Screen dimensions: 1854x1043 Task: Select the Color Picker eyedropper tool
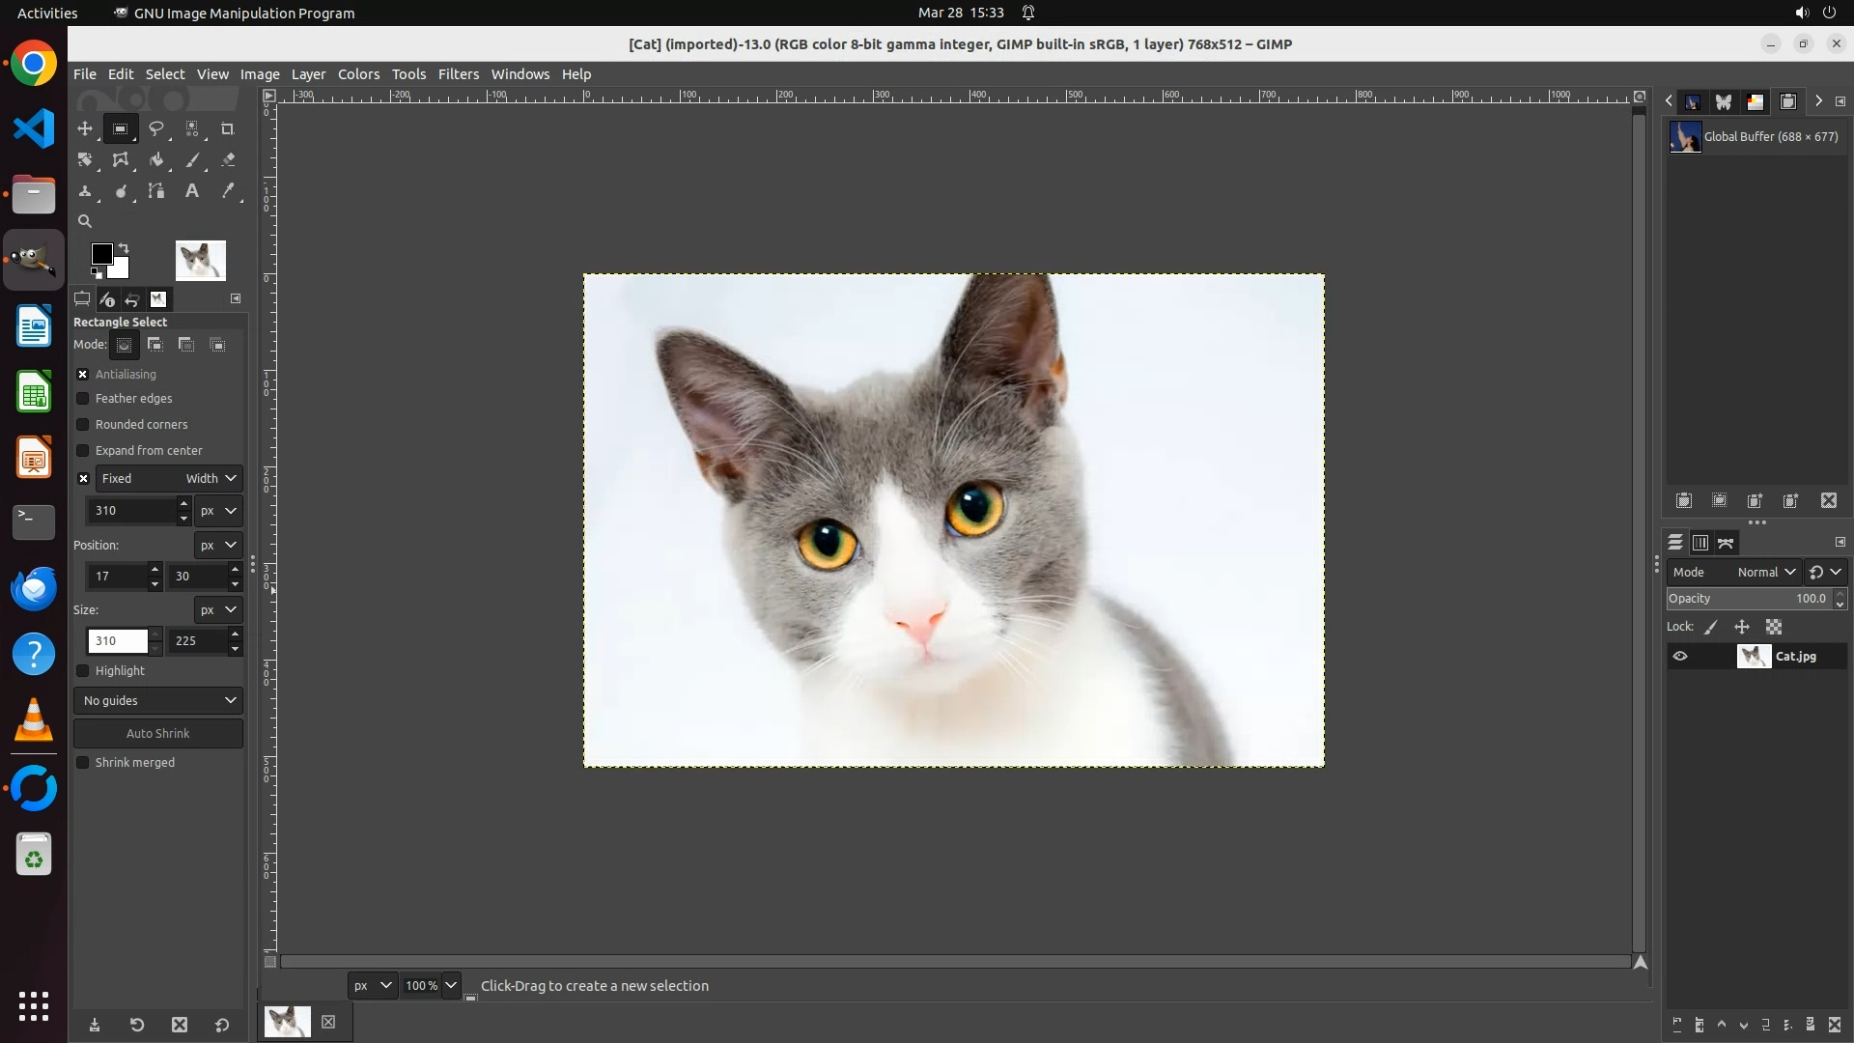228,191
